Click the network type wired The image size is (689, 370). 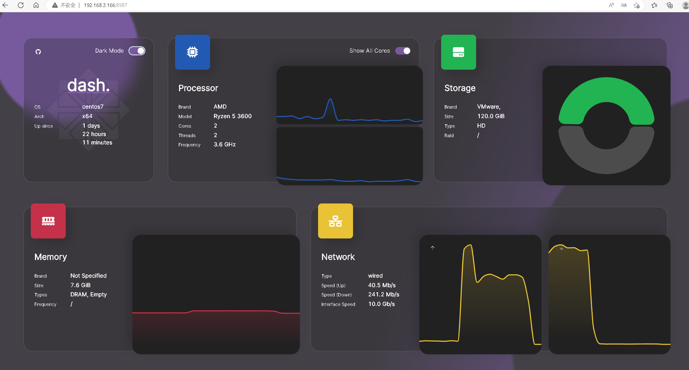click(x=375, y=276)
